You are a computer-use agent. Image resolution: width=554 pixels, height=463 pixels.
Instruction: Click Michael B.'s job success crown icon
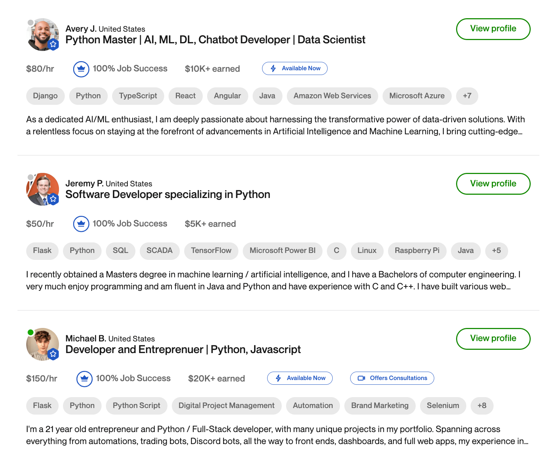coord(84,379)
